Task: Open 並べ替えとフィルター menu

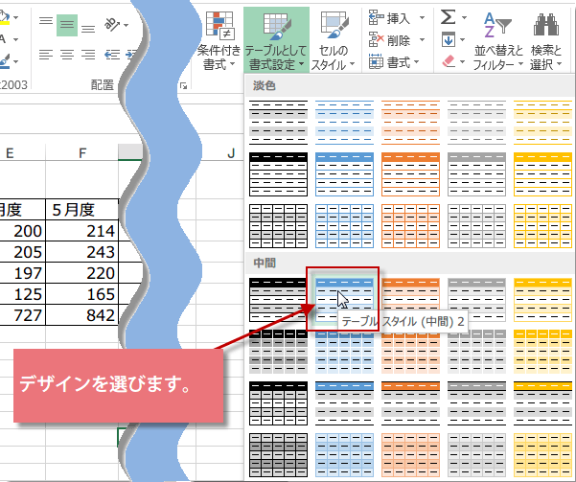Action: tap(498, 41)
